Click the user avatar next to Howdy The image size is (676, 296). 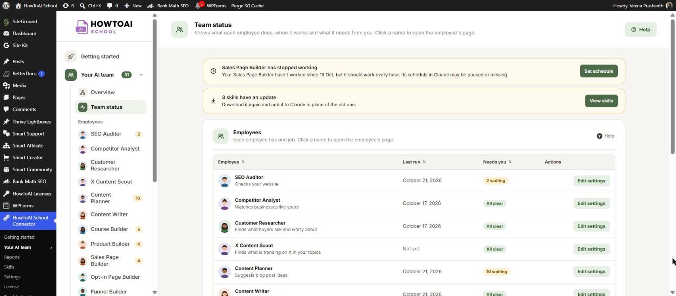(669, 6)
